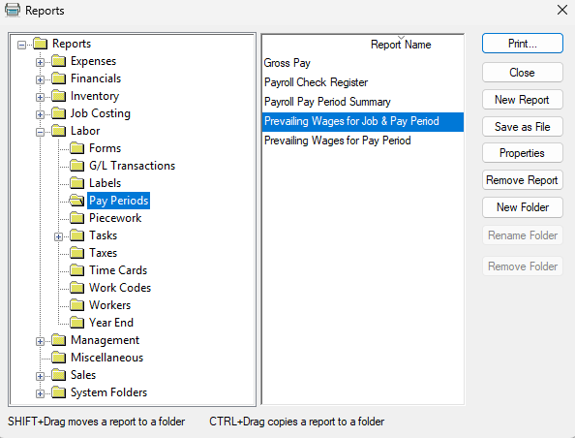Select the Miscellaneous folder icon
This screenshot has width=575, height=438.
59,358
